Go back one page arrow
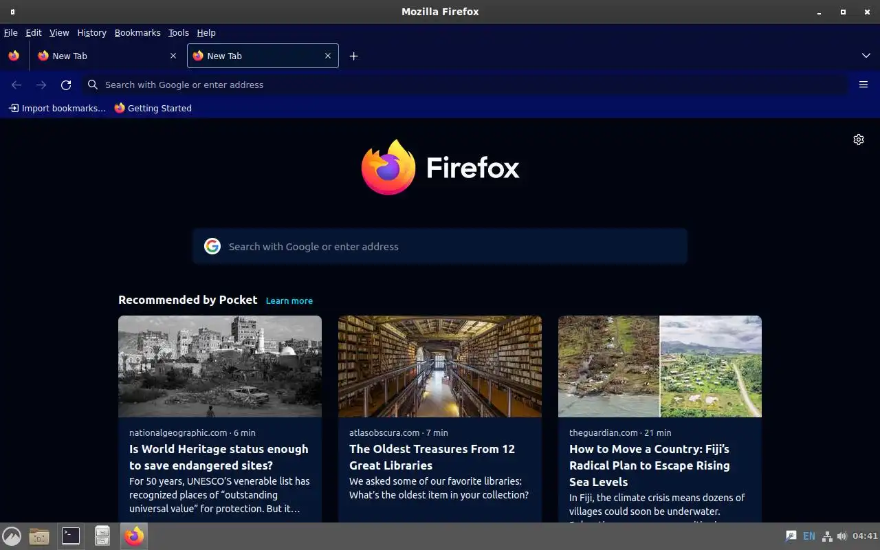The image size is (880, 550). click(16, 85)
